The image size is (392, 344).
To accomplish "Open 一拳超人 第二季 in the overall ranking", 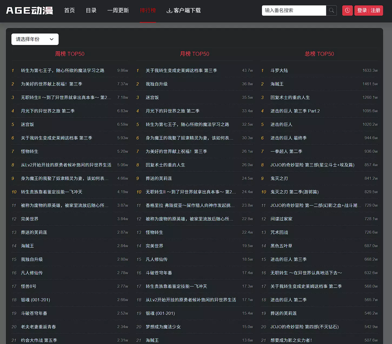I will pos(286,151).
